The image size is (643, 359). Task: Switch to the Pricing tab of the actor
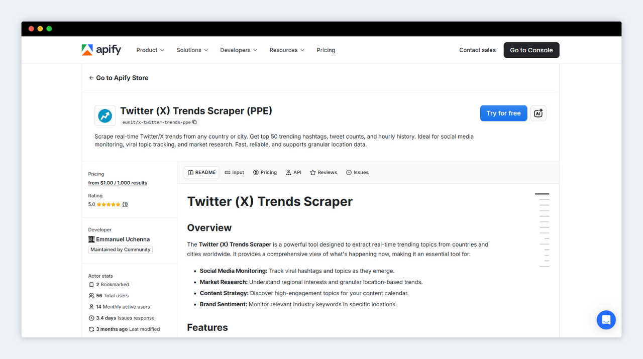265,172
